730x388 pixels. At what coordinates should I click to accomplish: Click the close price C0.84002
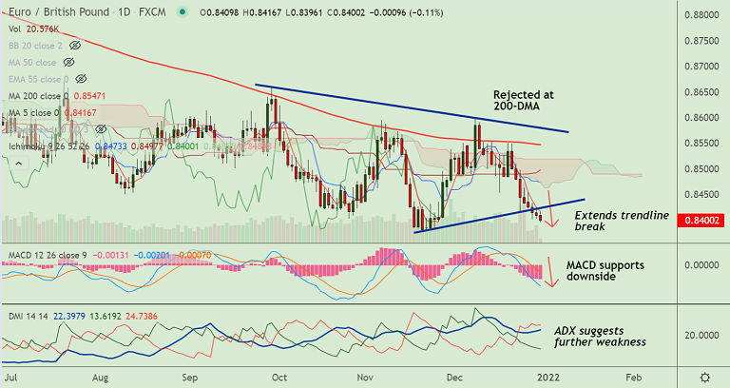point(346,13)
